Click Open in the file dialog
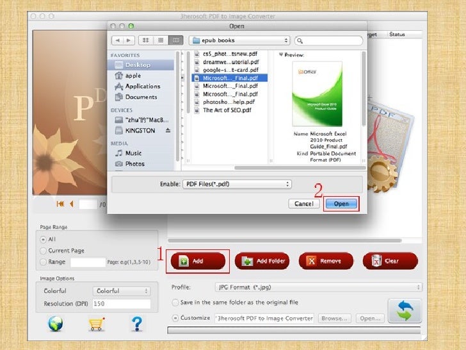 tap(341, 204)
